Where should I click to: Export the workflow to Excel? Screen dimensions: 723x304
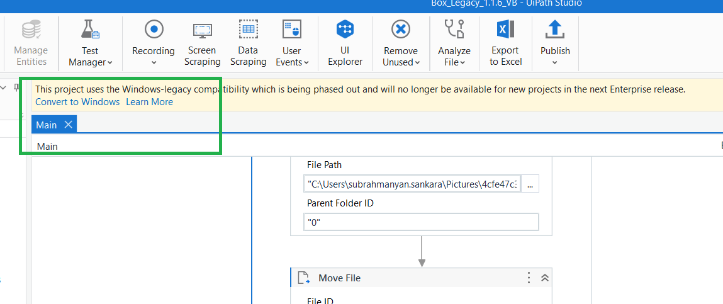tap(506, 44)
